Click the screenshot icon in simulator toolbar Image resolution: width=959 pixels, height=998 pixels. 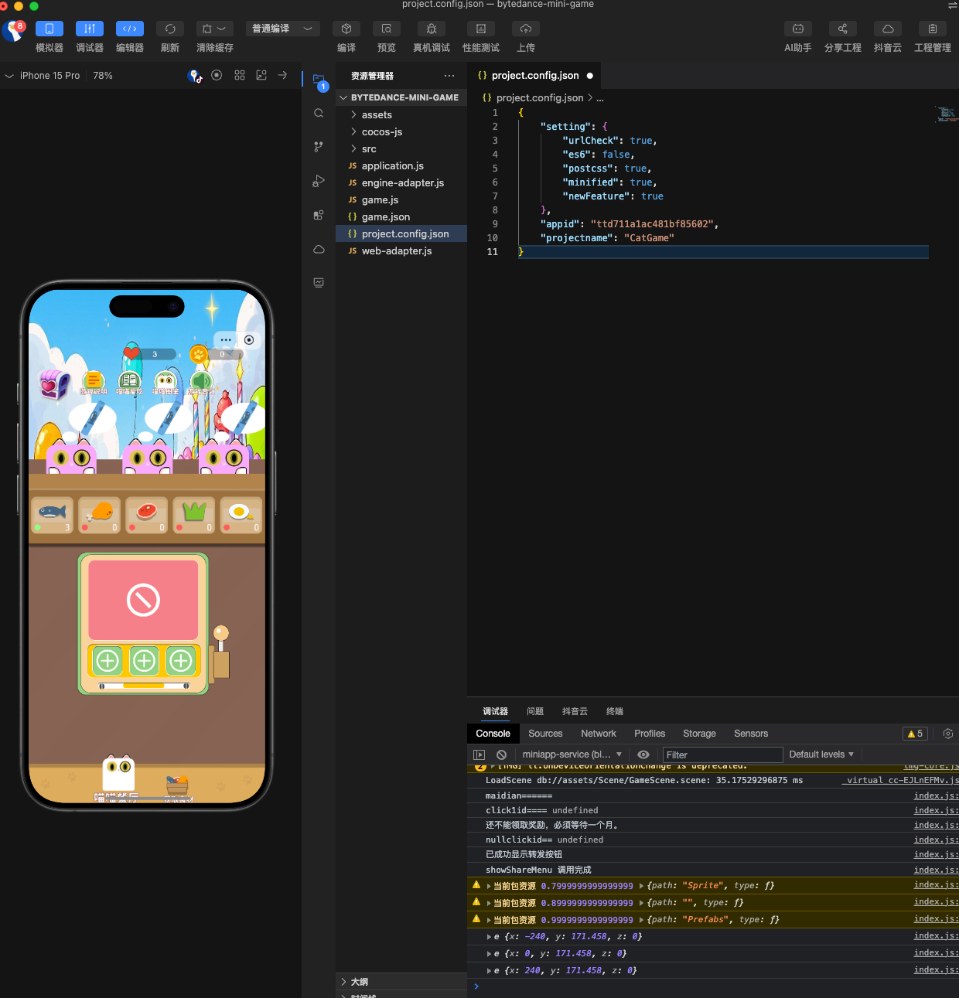click(261, 75)
